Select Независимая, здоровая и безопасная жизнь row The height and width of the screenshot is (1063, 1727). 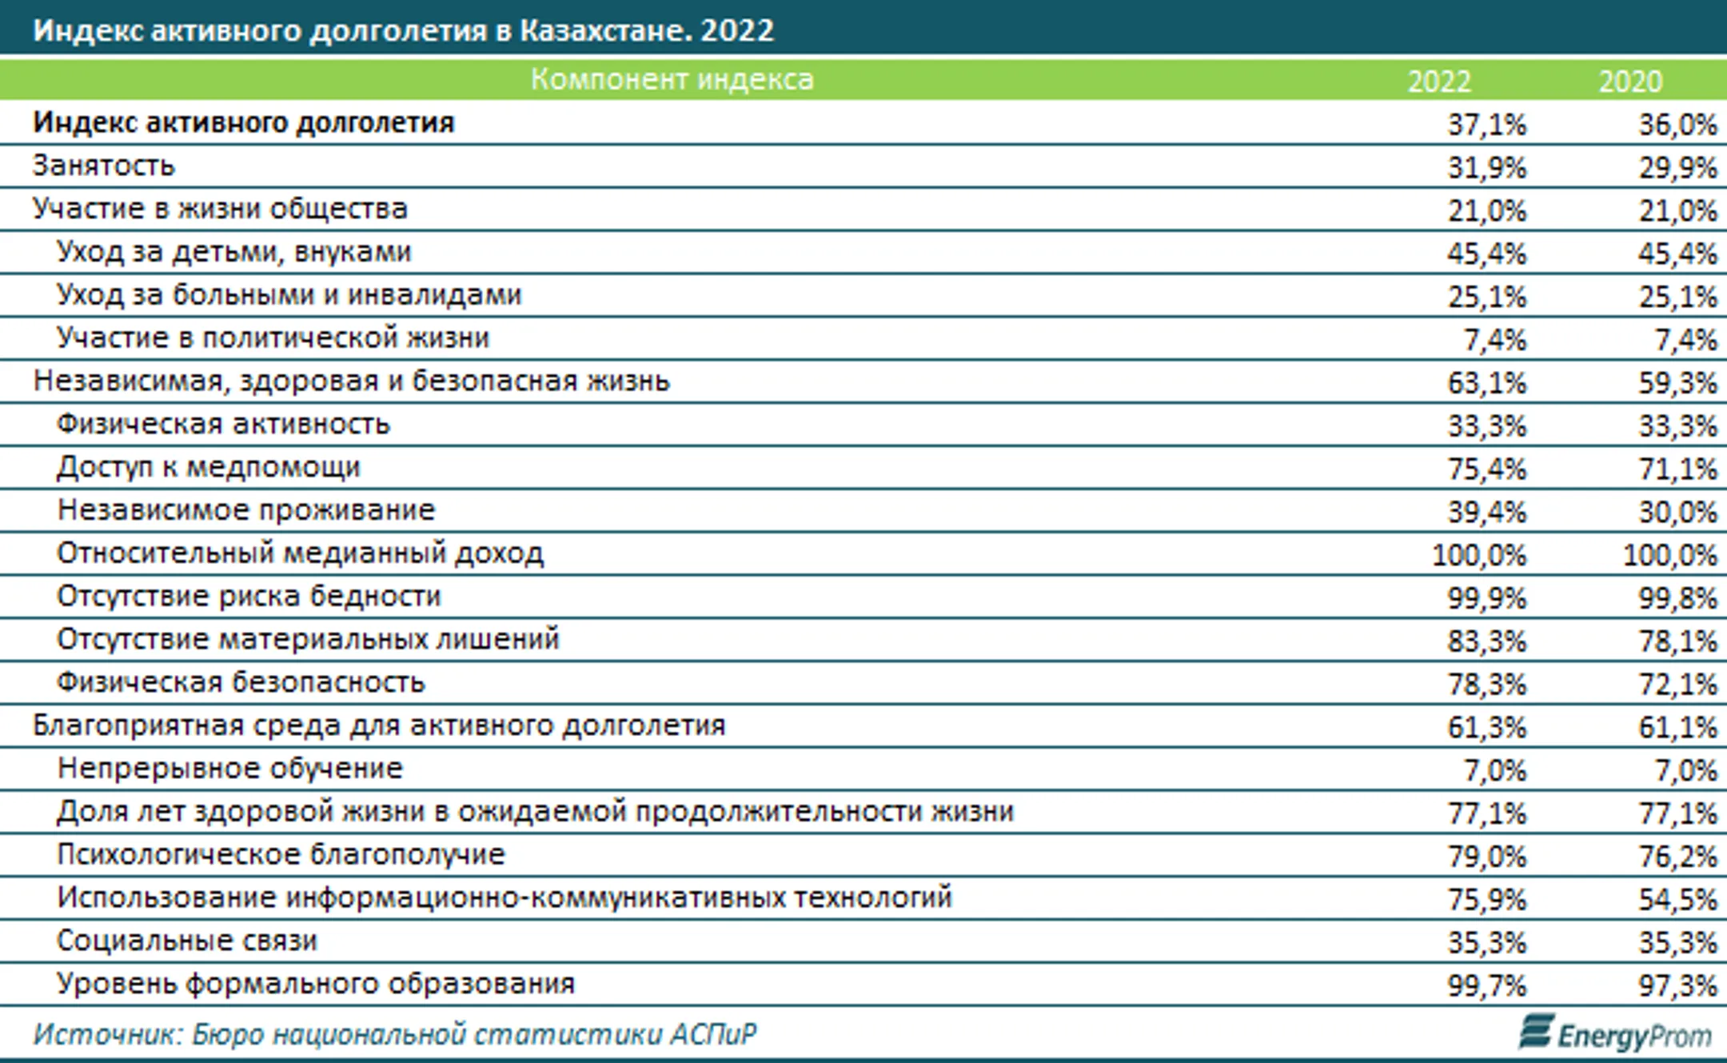pyautogui.click(x=863, y=382)
